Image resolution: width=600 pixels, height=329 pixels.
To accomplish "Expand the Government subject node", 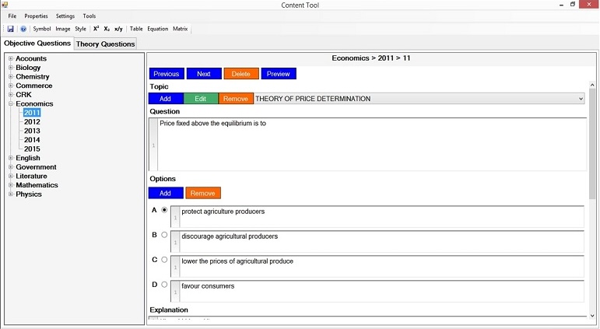I will (x=11, y=166).
